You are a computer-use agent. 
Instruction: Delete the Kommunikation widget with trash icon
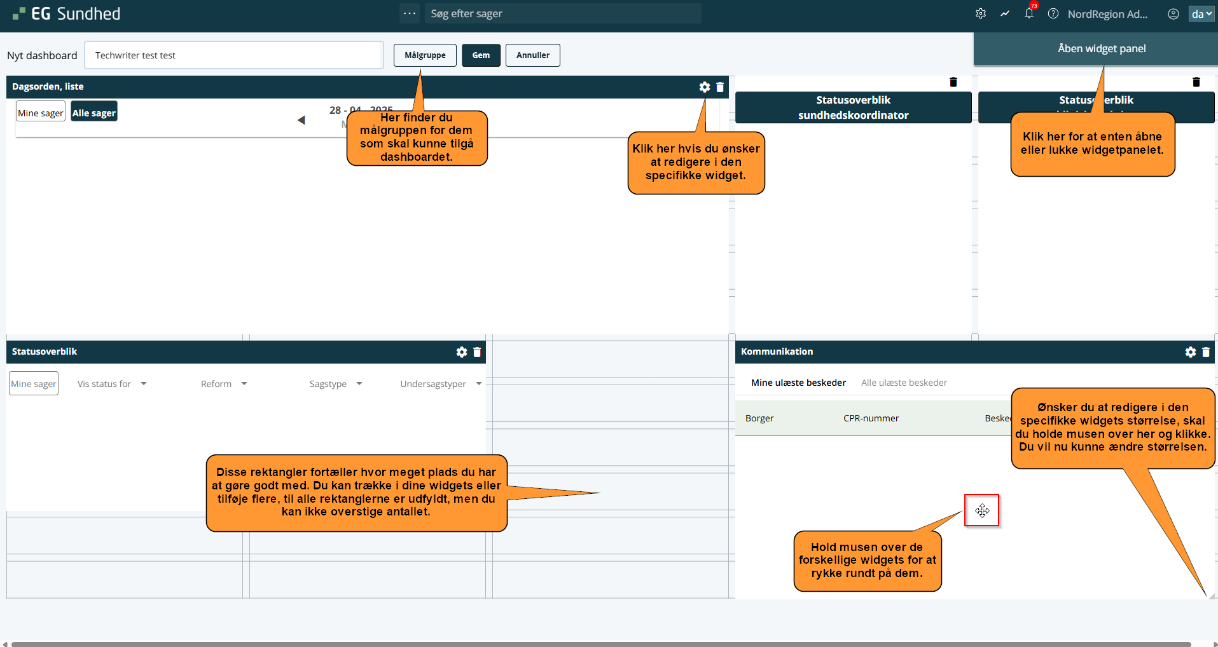pyautogui.click(x=1205, y=352)
